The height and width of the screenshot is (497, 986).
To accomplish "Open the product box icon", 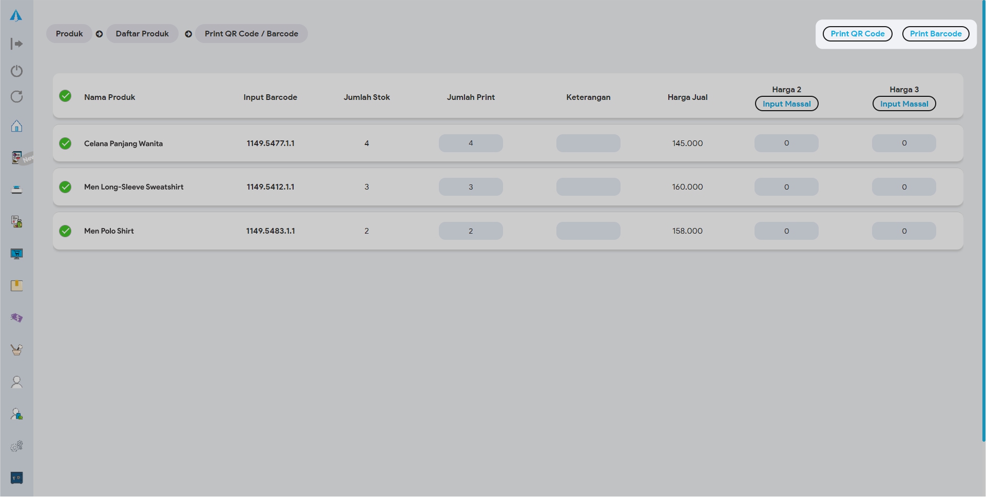I will 16,286.
